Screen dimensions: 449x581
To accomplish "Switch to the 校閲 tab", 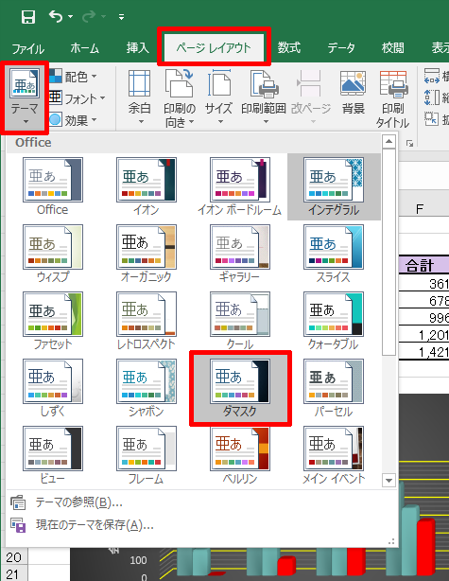I will pos(392,48).
